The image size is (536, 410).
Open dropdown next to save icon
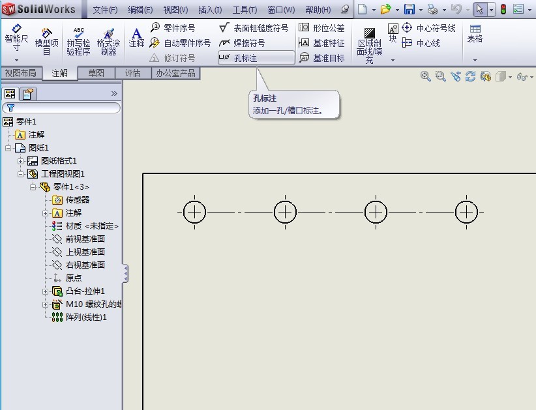coord(421,10)
